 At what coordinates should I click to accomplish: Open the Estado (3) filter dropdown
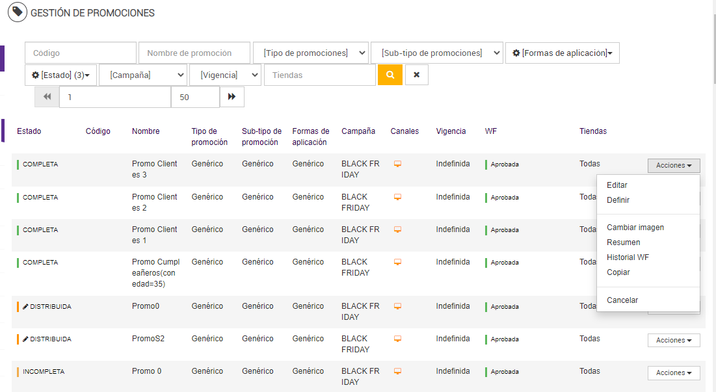60,75
